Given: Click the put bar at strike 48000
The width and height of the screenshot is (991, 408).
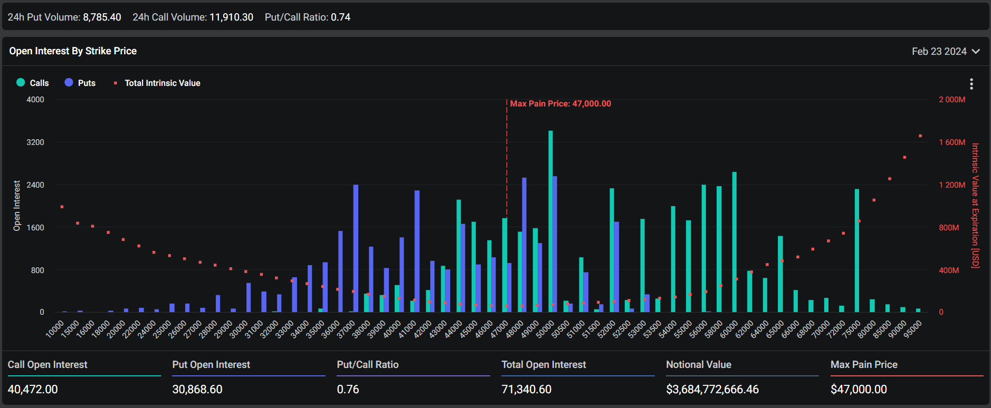Looking at the screenshot, I should (524, 245).
